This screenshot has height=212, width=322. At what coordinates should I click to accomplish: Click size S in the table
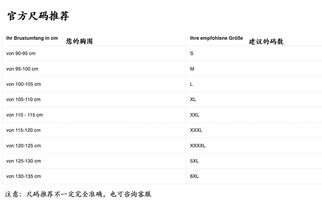tap(192, 54)
